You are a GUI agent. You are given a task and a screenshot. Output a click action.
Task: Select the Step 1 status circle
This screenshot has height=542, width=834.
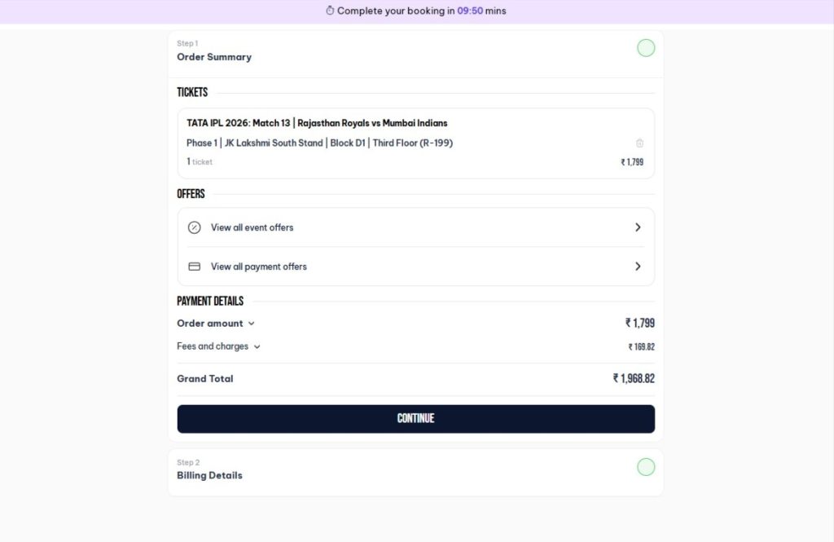coord(646,48)
